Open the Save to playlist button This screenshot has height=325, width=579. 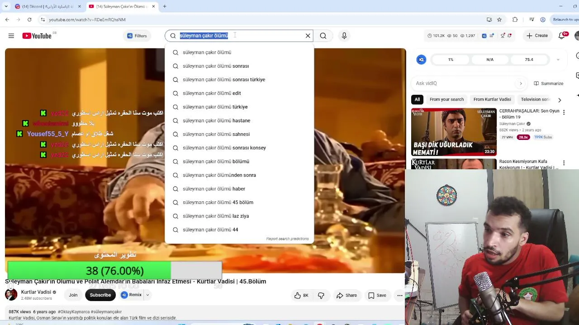click(377, 295)
